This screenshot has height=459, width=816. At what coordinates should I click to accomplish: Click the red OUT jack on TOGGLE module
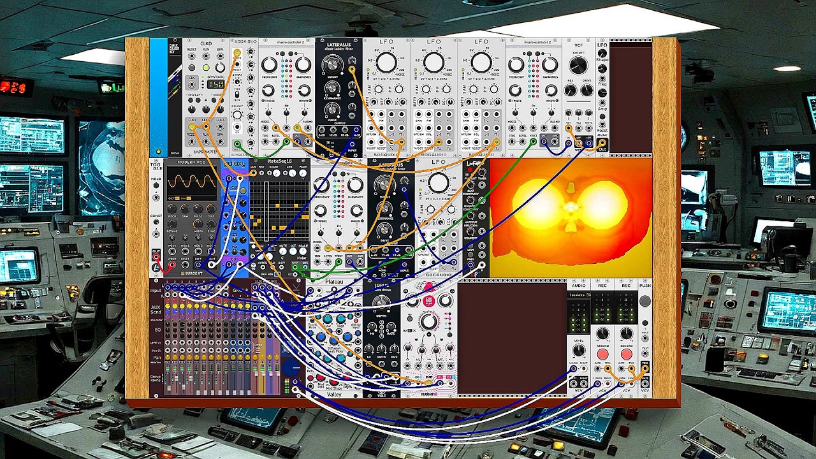tap(156, 256)
